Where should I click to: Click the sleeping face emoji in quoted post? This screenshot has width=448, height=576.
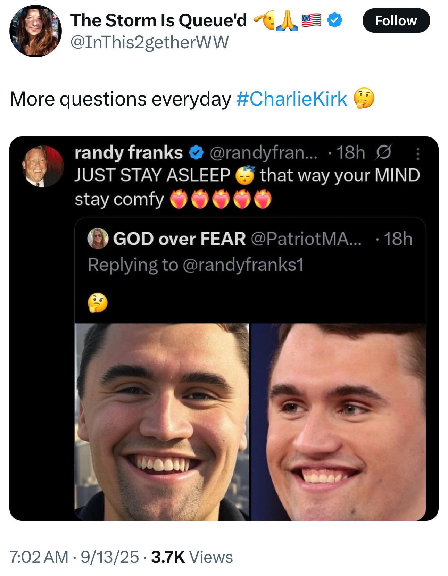coord(245,175)
